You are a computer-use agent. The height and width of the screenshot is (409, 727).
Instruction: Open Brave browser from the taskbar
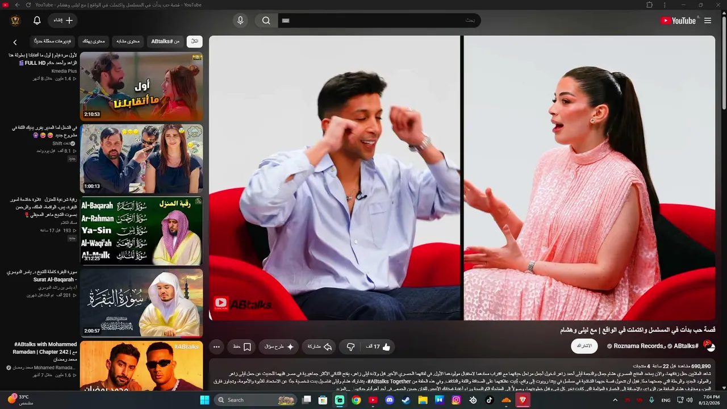[x=523, y=400]
